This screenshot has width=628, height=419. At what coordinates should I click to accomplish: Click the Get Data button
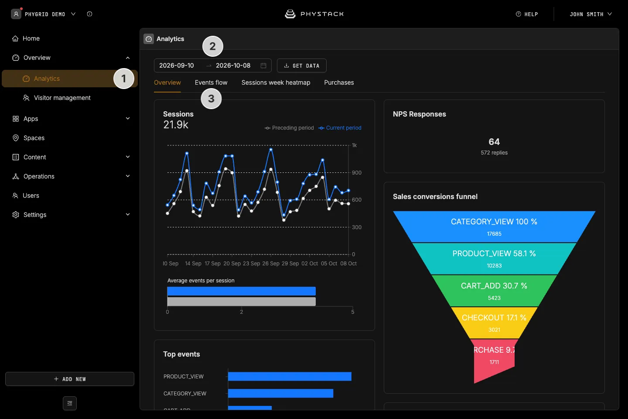[x=302, y=65]
